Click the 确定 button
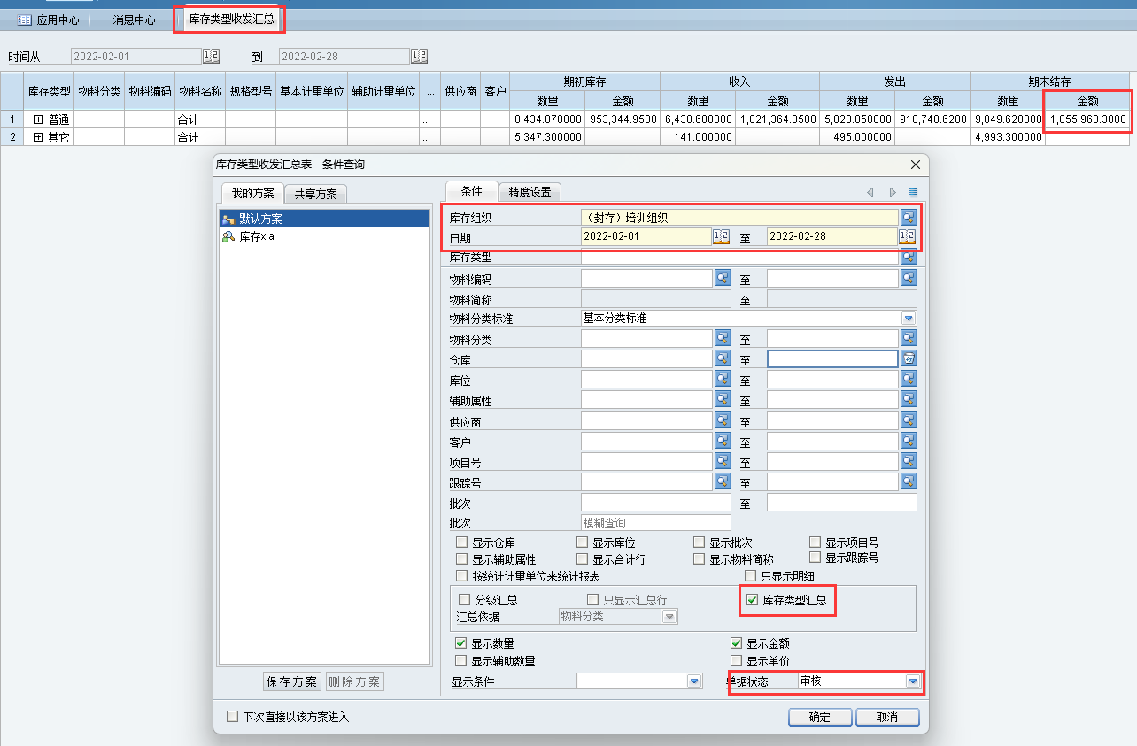Image resolution: width=1137 pixels, height=746 pixels. pyautogui.click(x=819, y=717)
